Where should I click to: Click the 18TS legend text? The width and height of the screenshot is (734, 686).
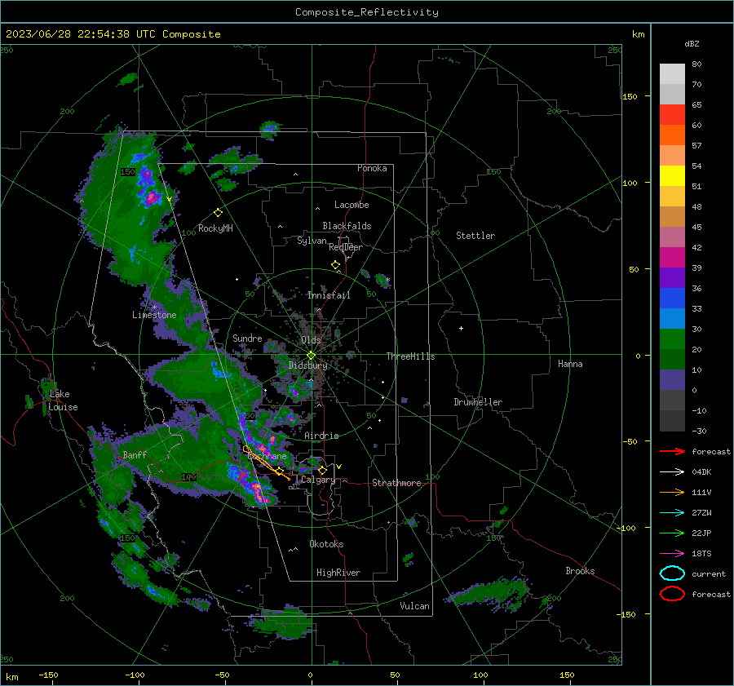tap(701, 553)
